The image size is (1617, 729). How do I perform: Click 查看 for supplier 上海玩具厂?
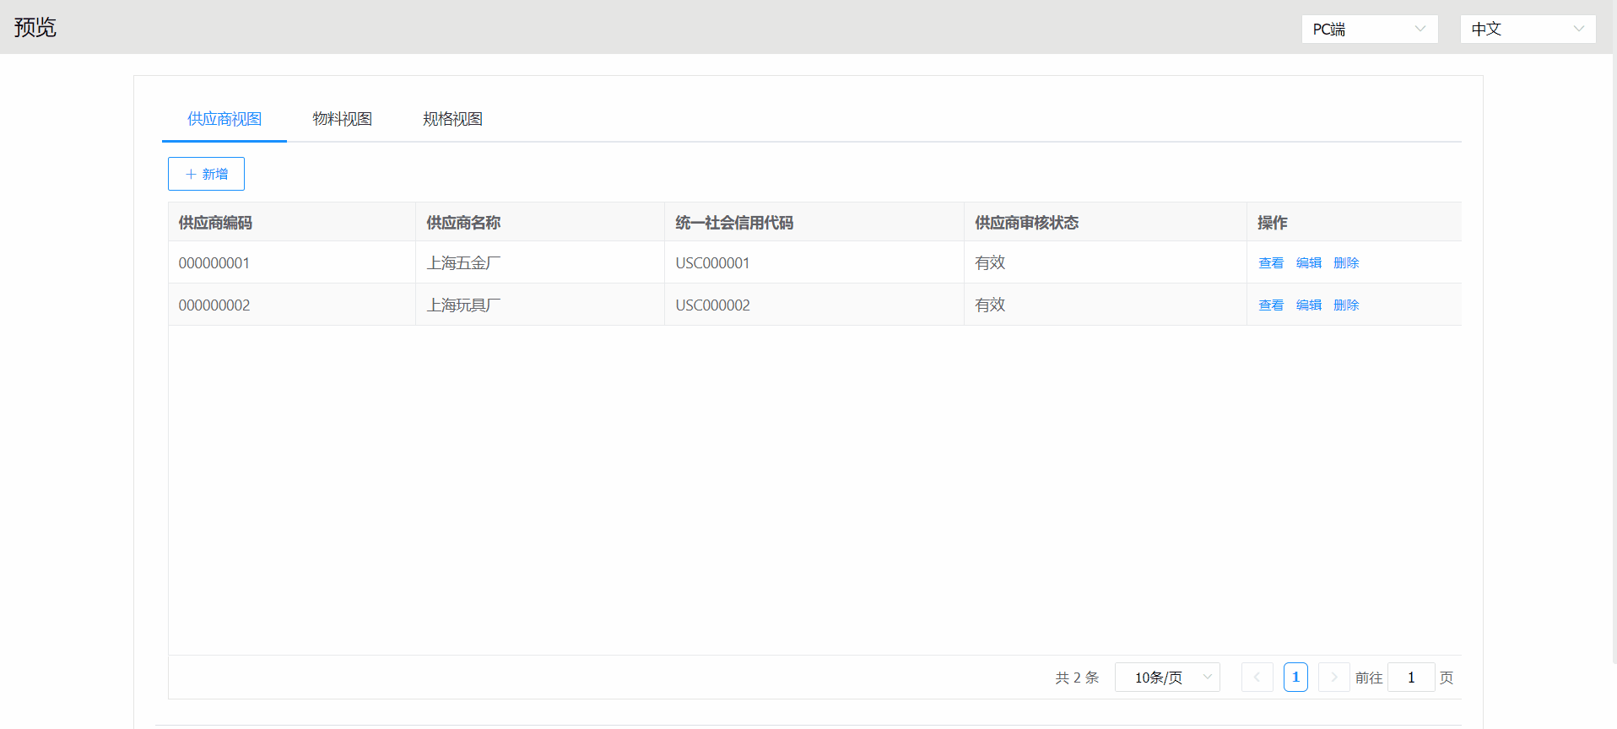click(1270, 305)
